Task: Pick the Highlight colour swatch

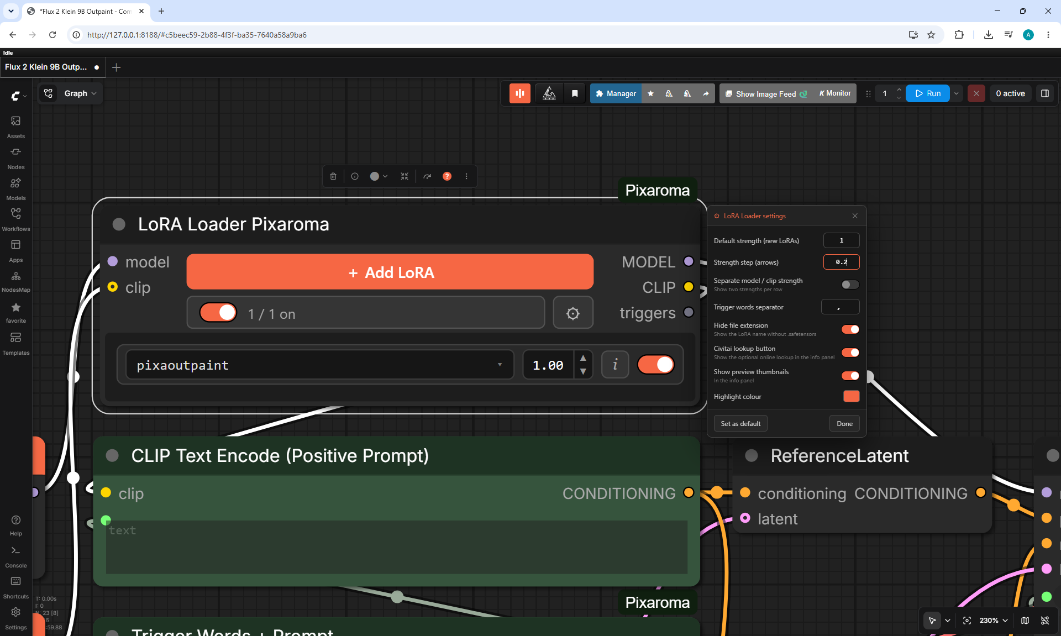Action: pyautogui.click(x=851, y=396)
